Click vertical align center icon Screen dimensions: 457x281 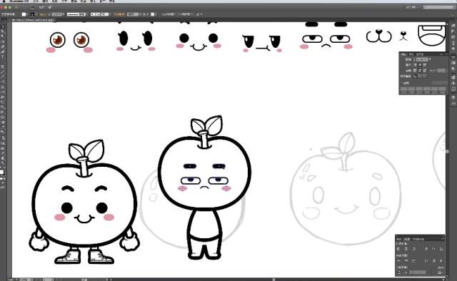433,249
